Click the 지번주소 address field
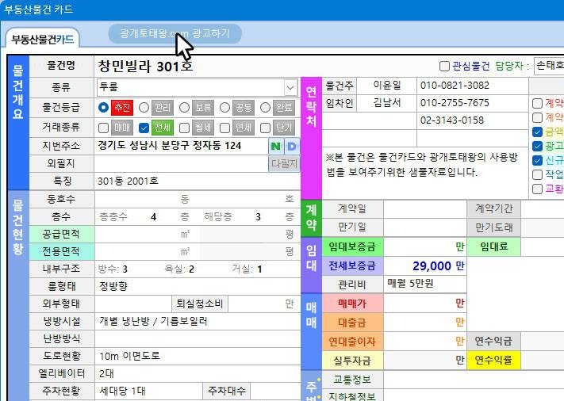The image size is (564, 401). click(x=182, y=146)
